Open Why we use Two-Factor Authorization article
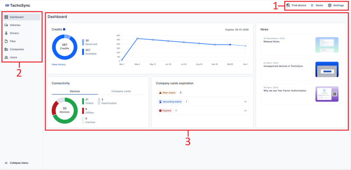Image resolution: width=351 pixels, height=170 pixels. coord(301,94)
